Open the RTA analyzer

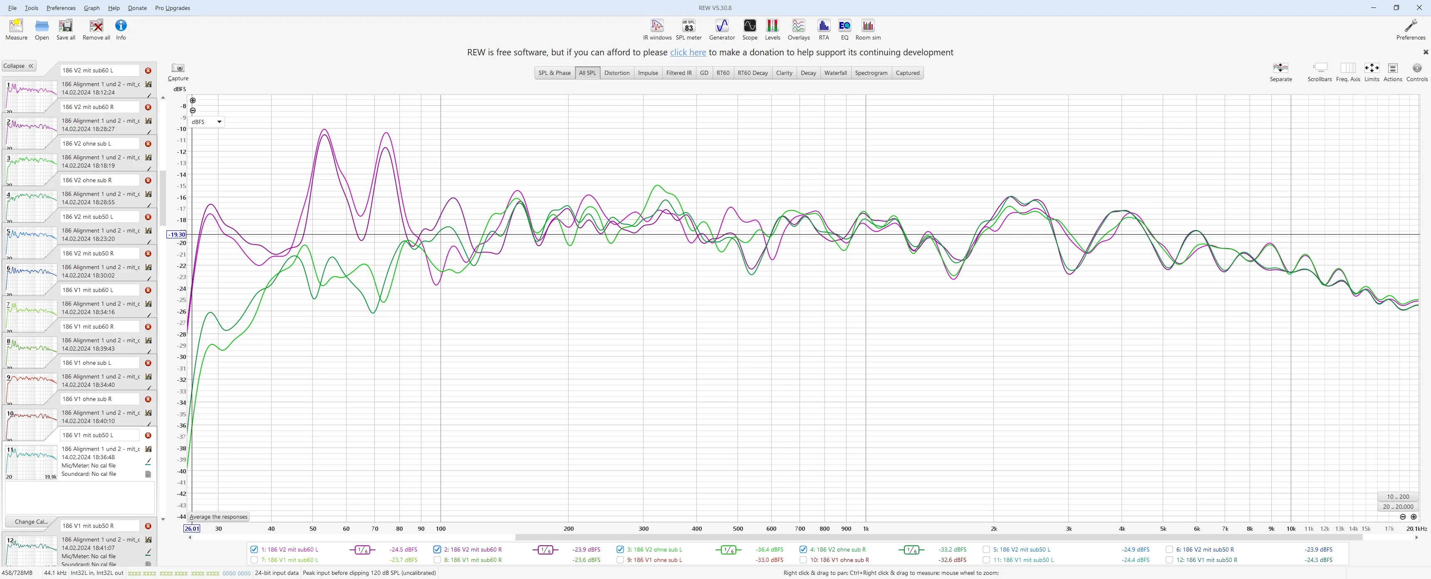[823, 30]
